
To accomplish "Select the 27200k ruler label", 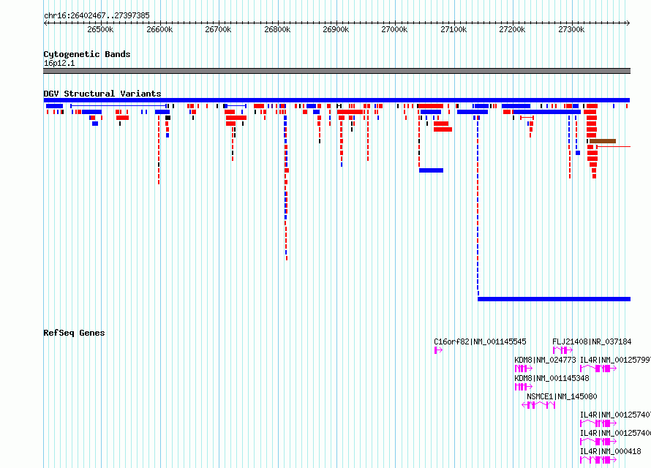I will pyautogui.click(x=512, y=29).
